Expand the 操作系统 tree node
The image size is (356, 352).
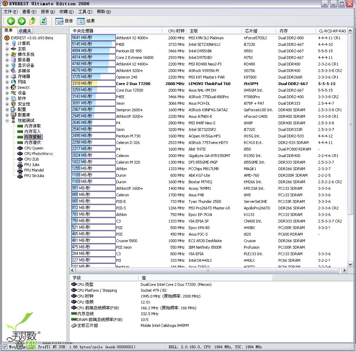tap(7, 54)
